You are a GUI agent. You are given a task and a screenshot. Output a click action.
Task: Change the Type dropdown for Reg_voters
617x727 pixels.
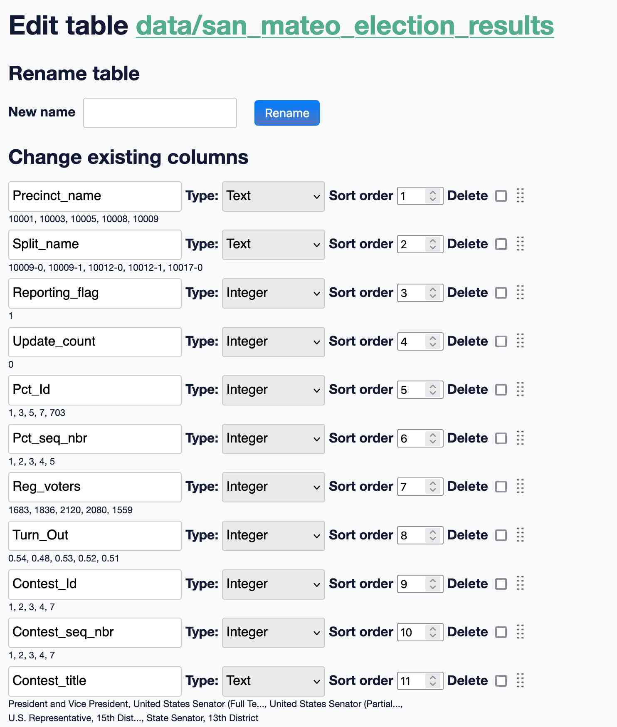point(273,487)
